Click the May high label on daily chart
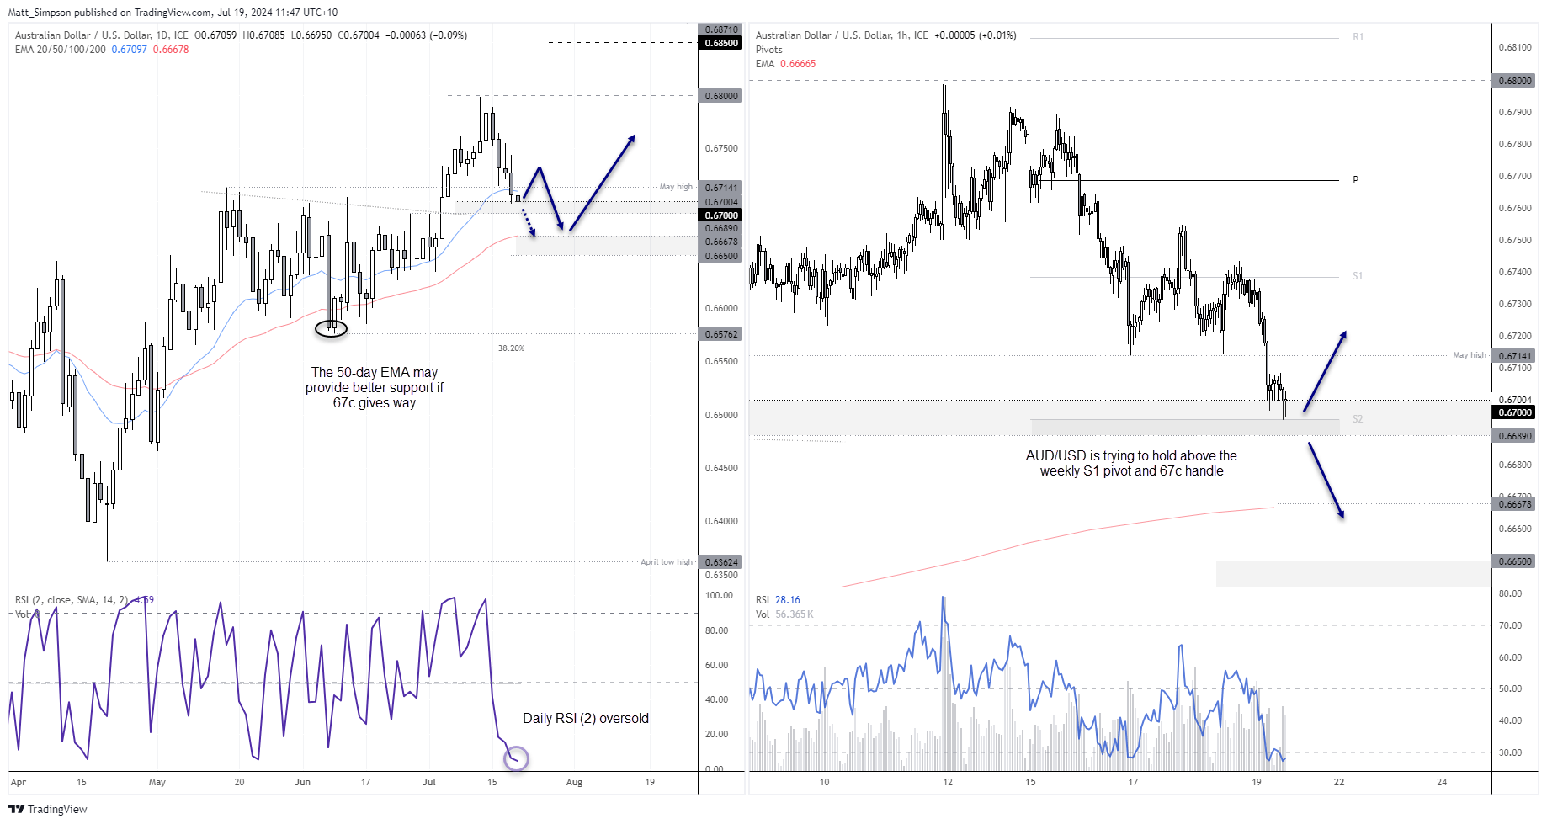The width and height of the screenshot is (1547, 824). 676,187
